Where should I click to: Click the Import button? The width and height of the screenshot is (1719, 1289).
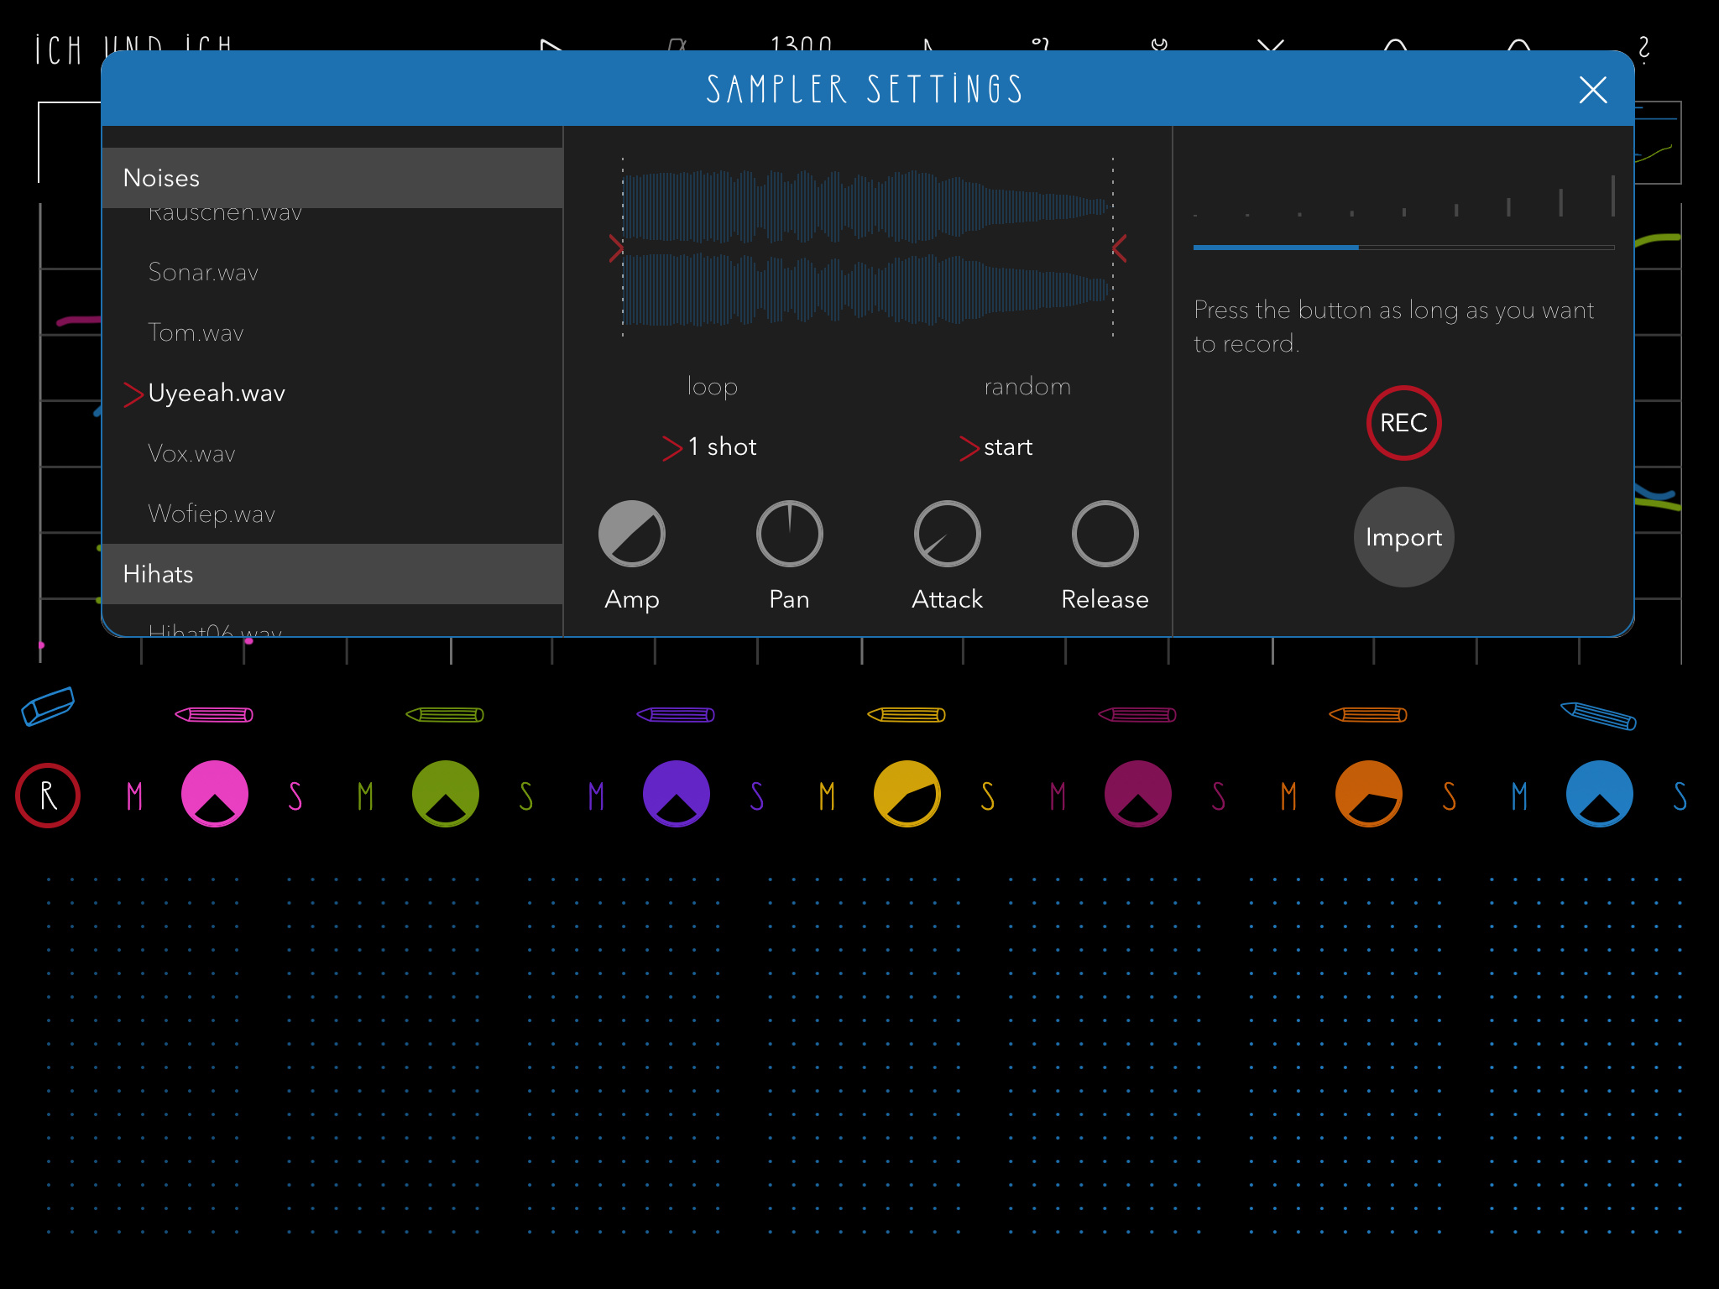point(1403,537)
